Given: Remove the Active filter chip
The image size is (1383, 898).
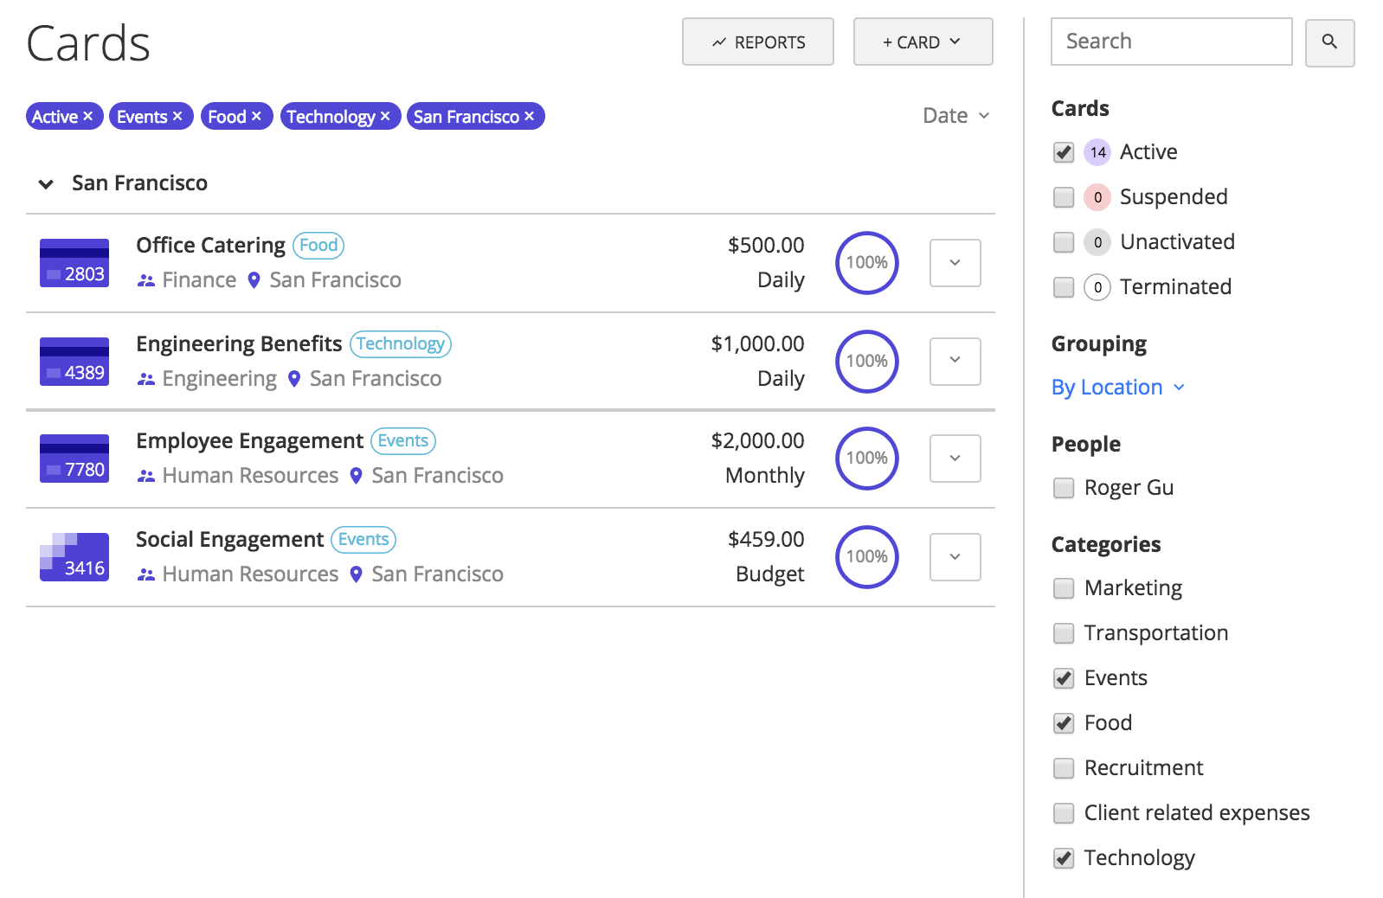Looking at the screenshot, I should pos(87,116).
